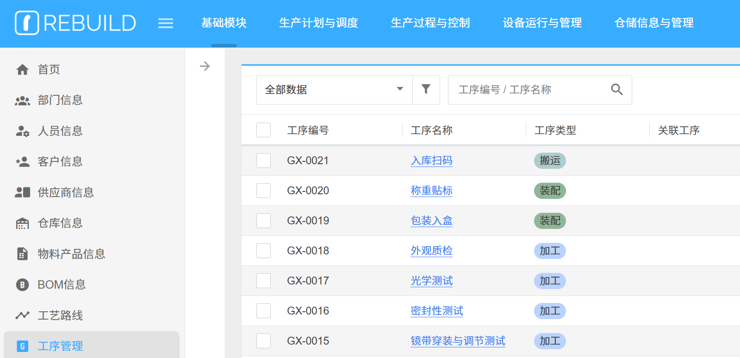Open the 生产计划与调度 top menu
Viewport: 740px width, 358px height.
click(x=318, y=23)
